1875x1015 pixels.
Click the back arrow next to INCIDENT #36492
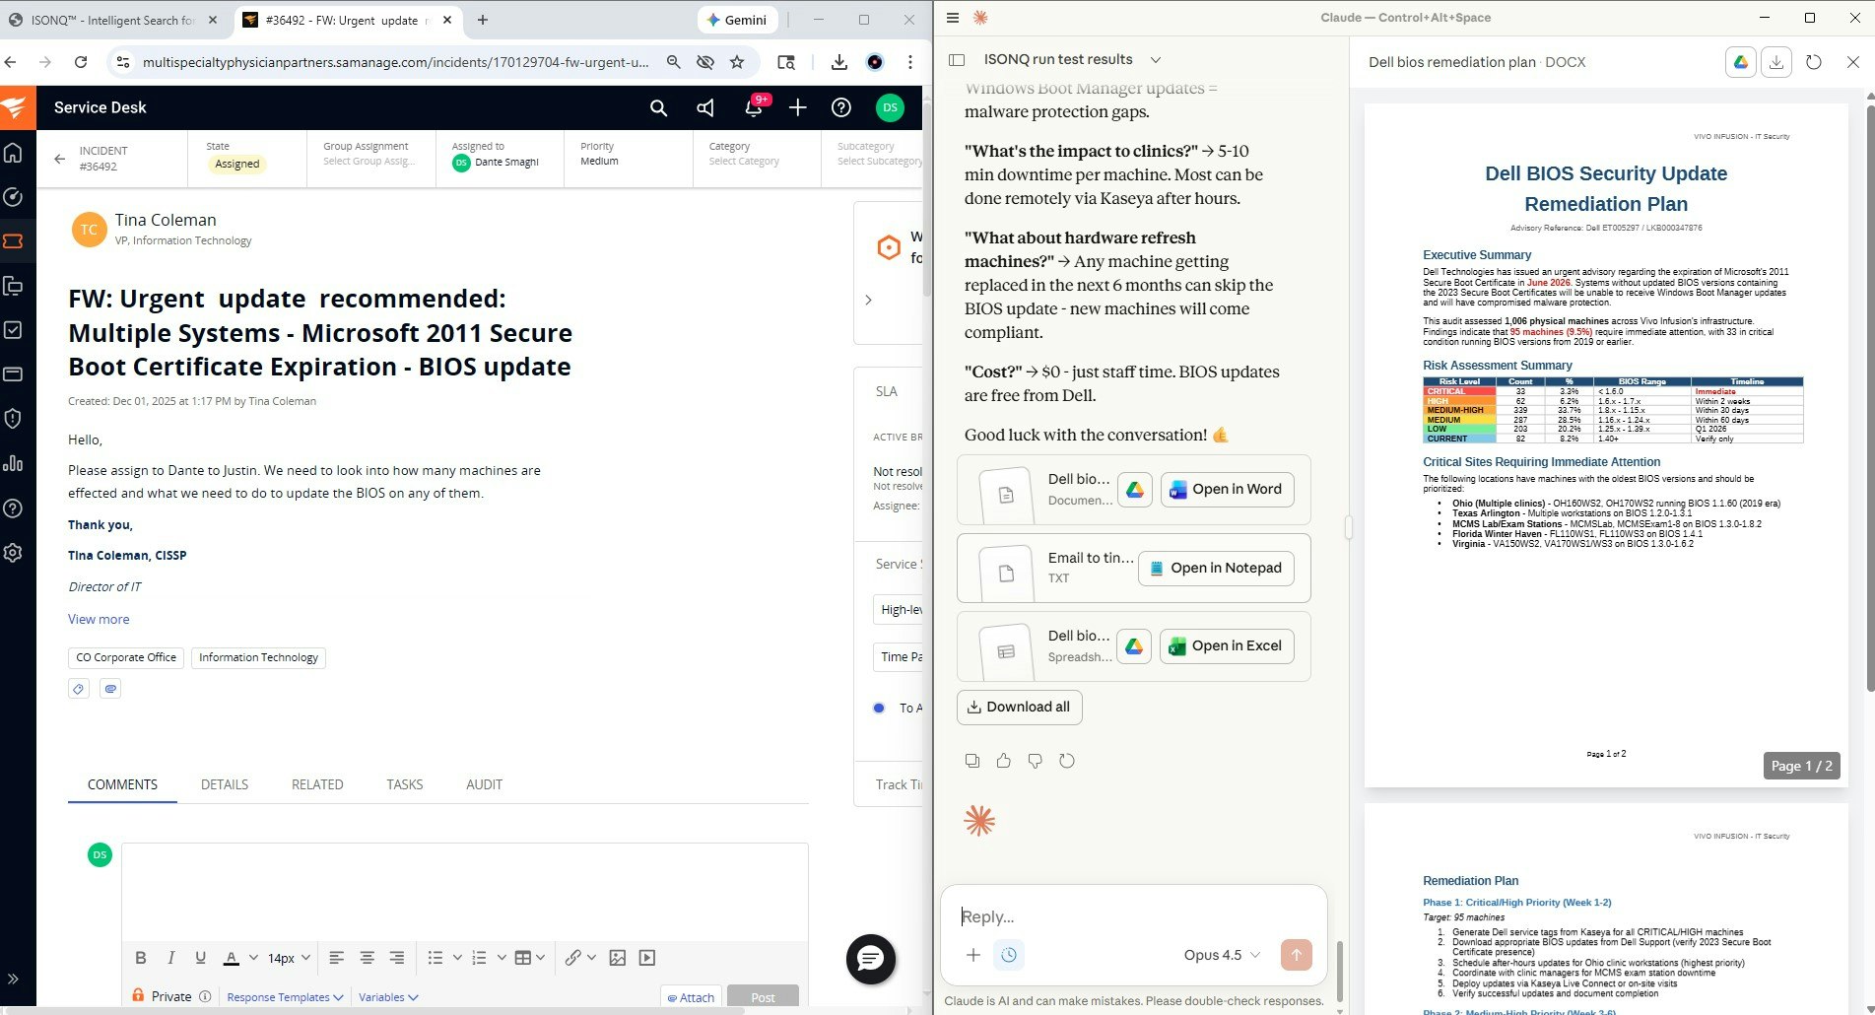coord(60,159)
